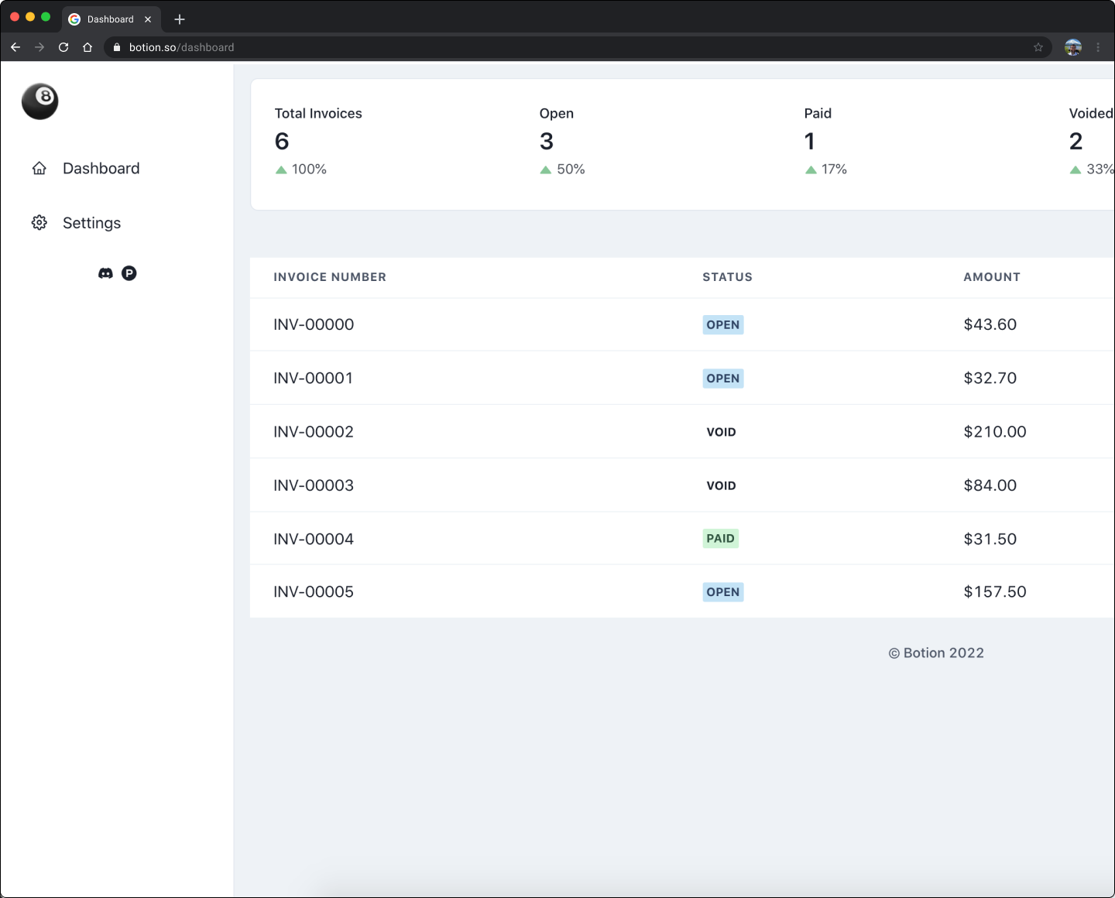Reload the page using the browser refresh icon
The image size is (1115, 898).
63,47
